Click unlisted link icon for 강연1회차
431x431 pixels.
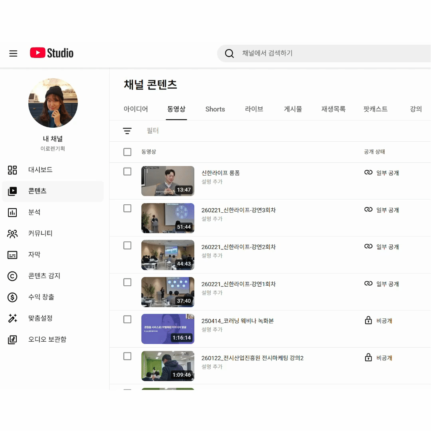(x=368, y=283)
